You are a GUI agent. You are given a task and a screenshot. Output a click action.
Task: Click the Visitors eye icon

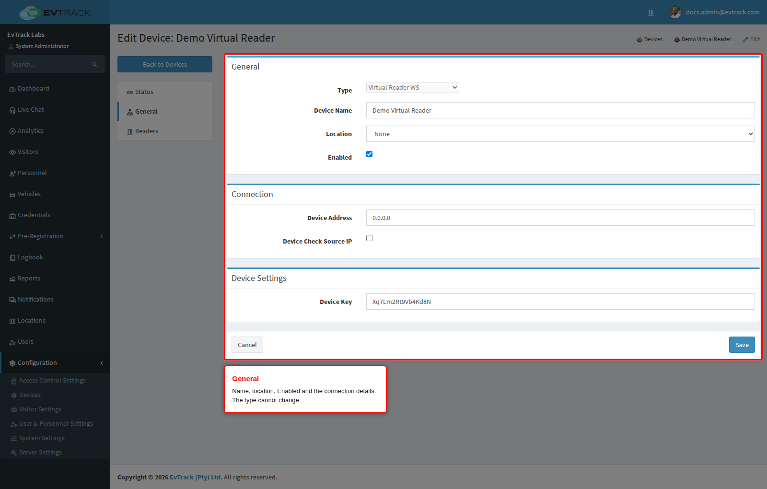(12, 152)
